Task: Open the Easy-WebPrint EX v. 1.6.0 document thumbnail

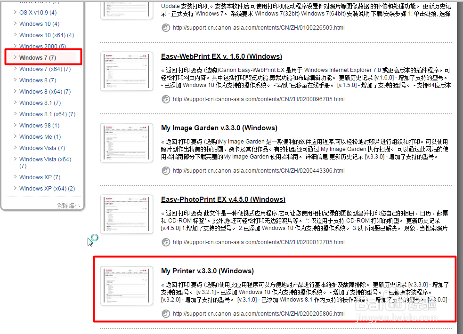Action: click(x=126, y=71)
